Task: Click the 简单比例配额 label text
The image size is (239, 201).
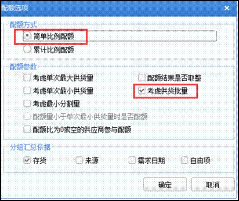Action: (x=54, y=36)
